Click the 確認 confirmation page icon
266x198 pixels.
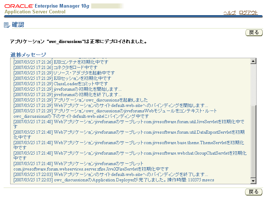(x=7, y=25)
